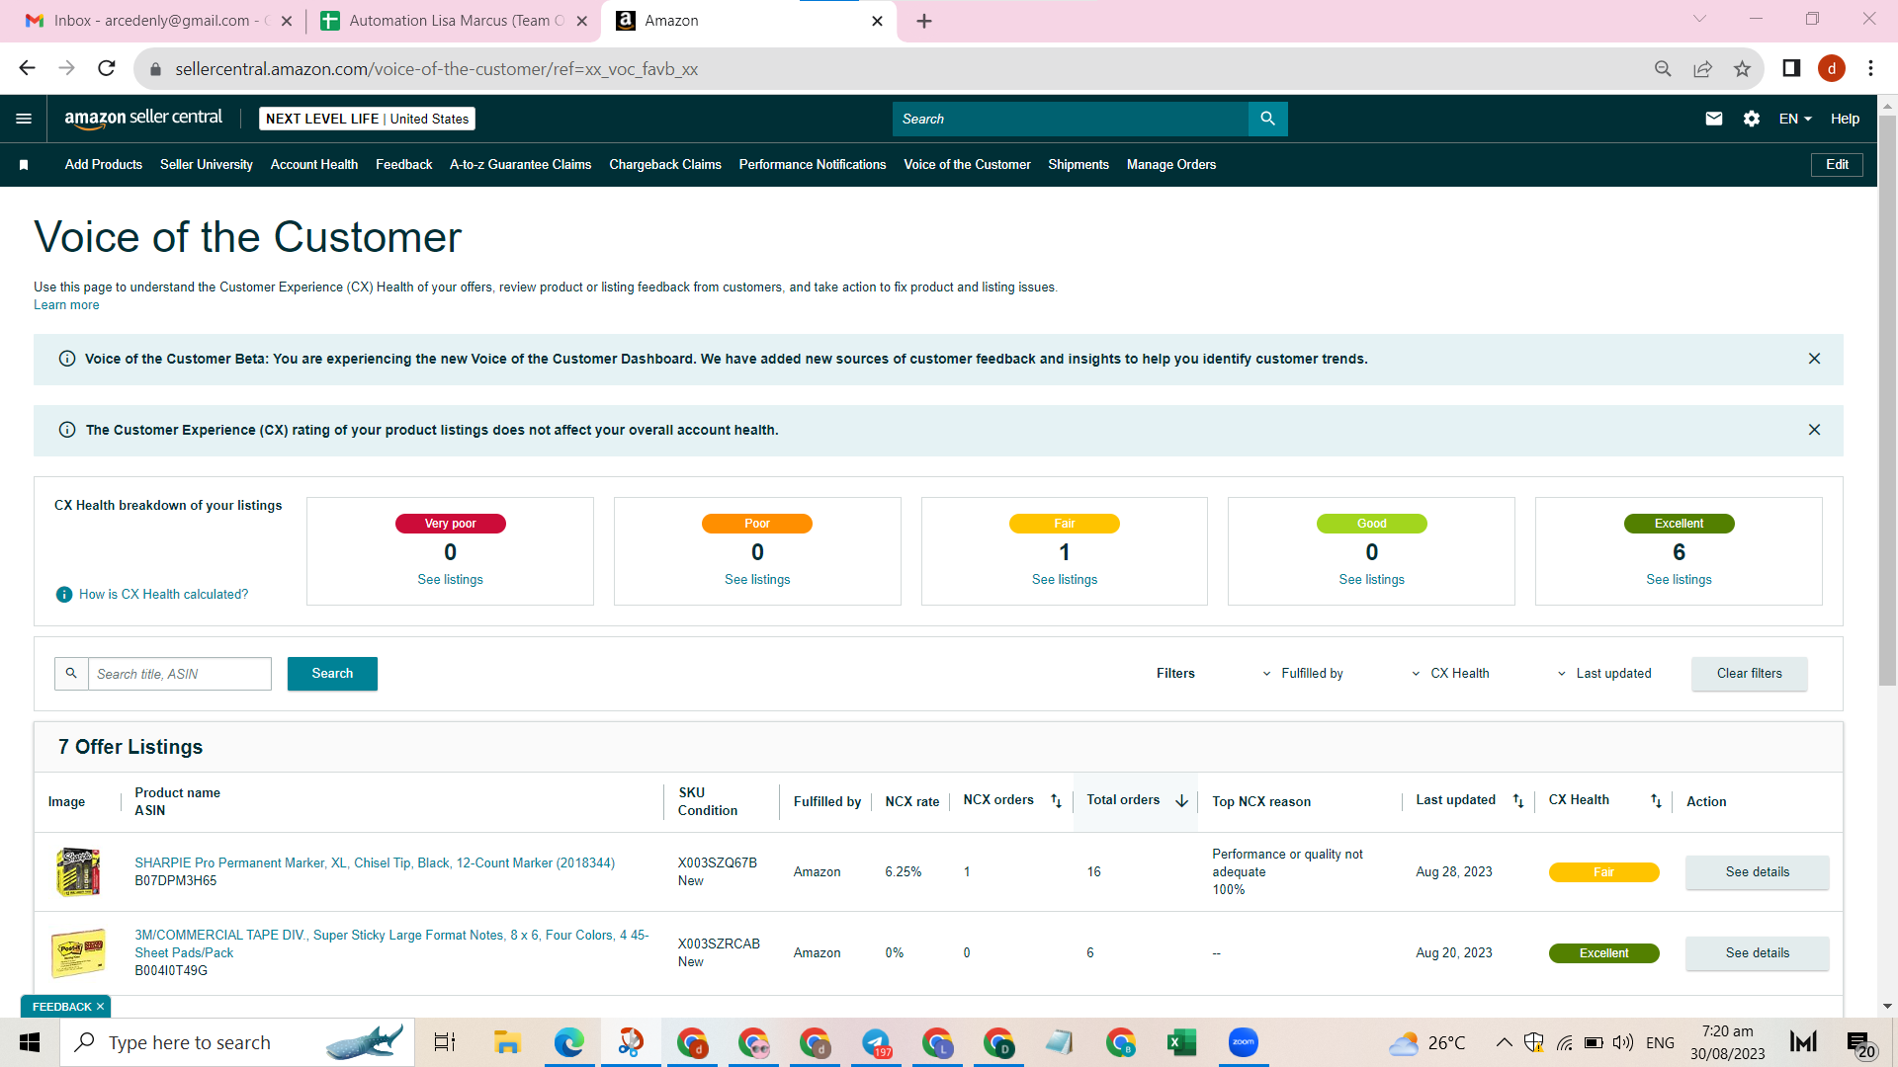This screenshot has width=1898, height=1067.
Task: Click the Post-it notes product thumbnail
Action: coord(79,952)
